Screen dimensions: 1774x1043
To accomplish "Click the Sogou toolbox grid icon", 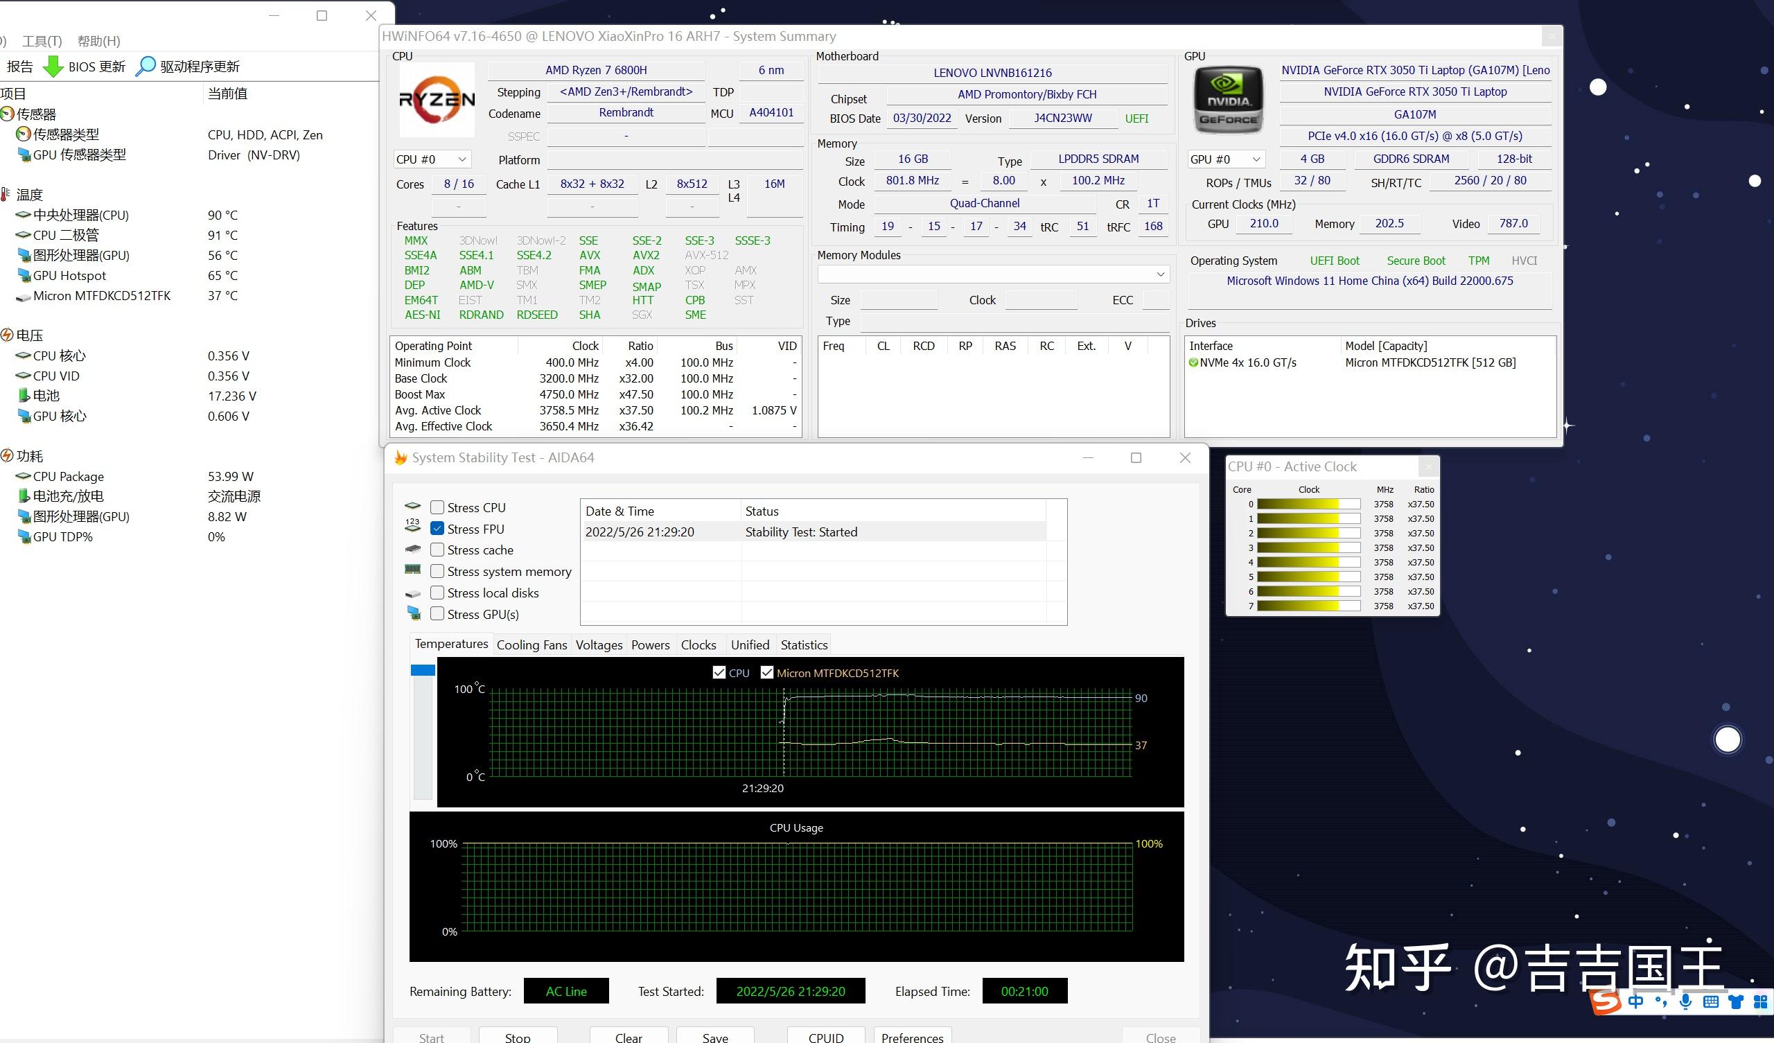I will (x=1761, y=1001).
